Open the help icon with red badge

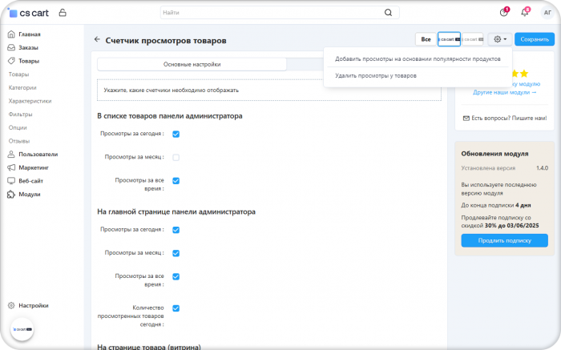click(x=504, y=13)
